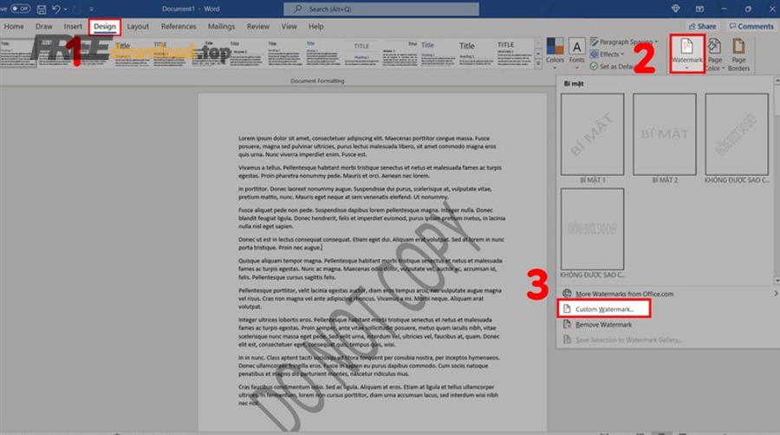Image resolution: width=780 pixels, height=435 pixels.
Task: Open the References tab
Action: point(179,26)
